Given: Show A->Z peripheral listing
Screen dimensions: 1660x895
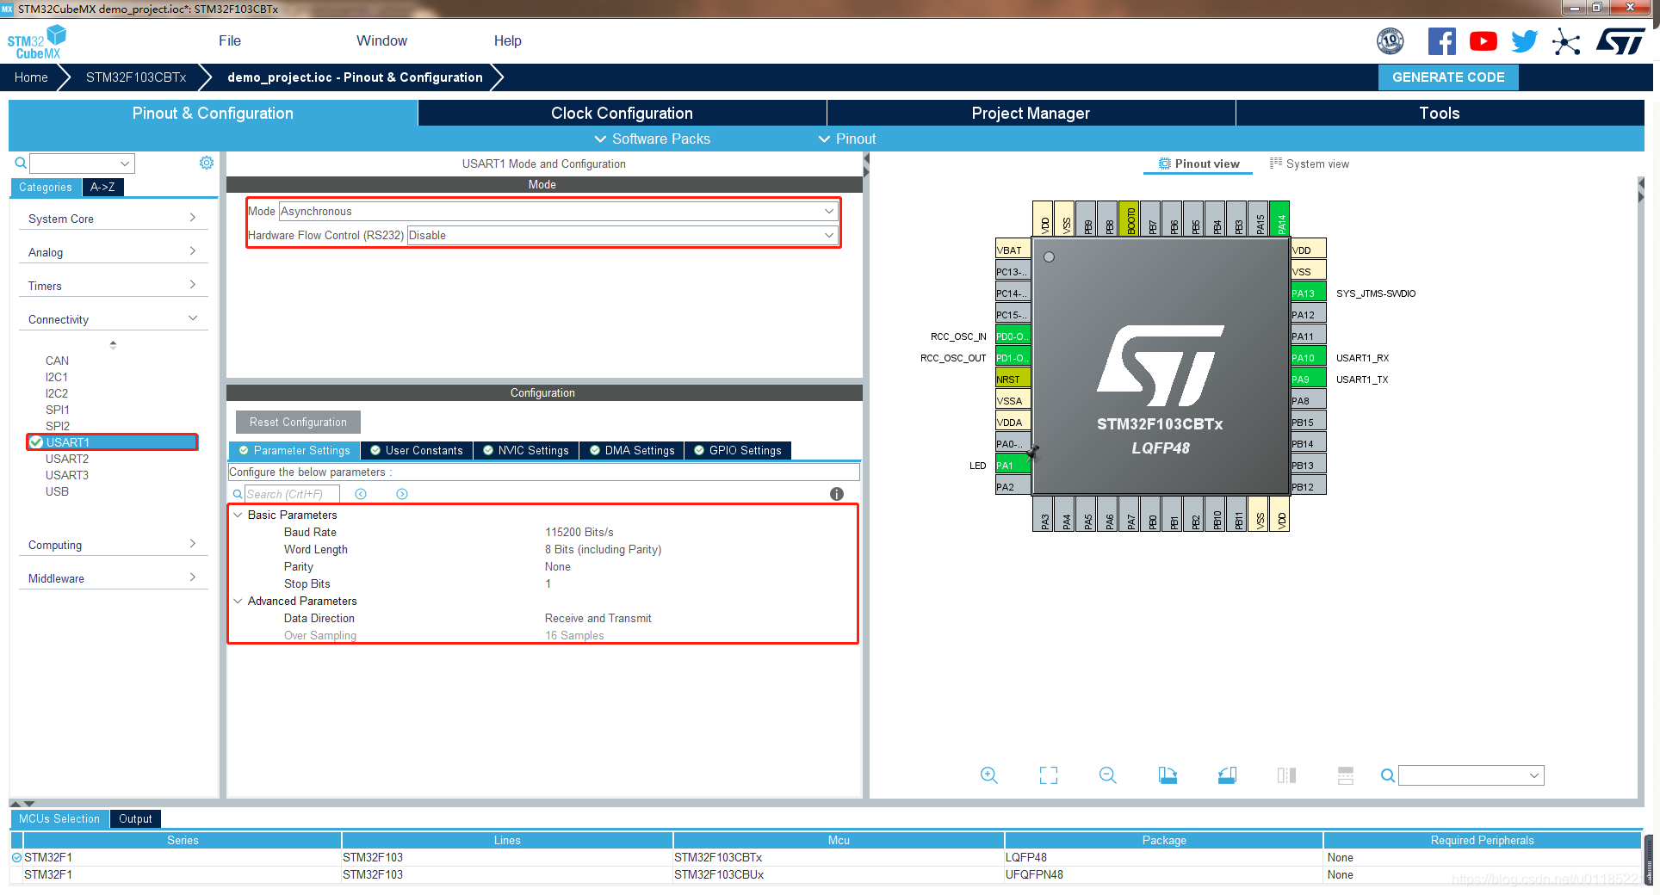Looking at the screenshot, I should click(x=102, y=187).
